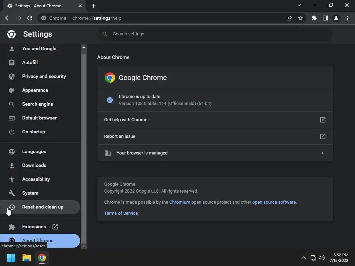
Task: Open Appearance settings
Action: [40, 90]
